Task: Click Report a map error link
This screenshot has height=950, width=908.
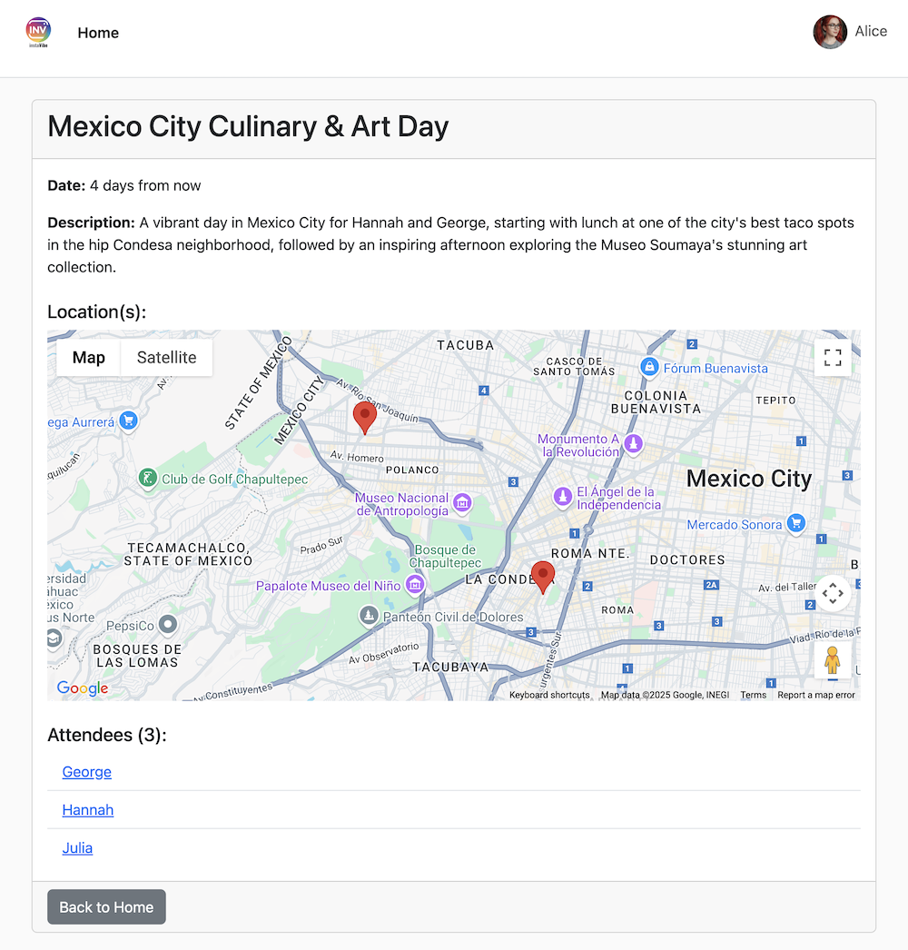Action: tap(816, 696)
